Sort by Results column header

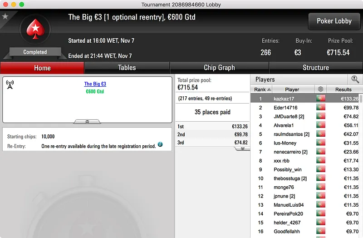343,89
